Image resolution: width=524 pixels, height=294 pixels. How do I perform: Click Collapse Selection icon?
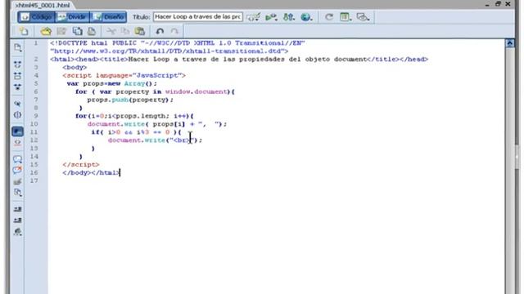(x=18, y=76)
